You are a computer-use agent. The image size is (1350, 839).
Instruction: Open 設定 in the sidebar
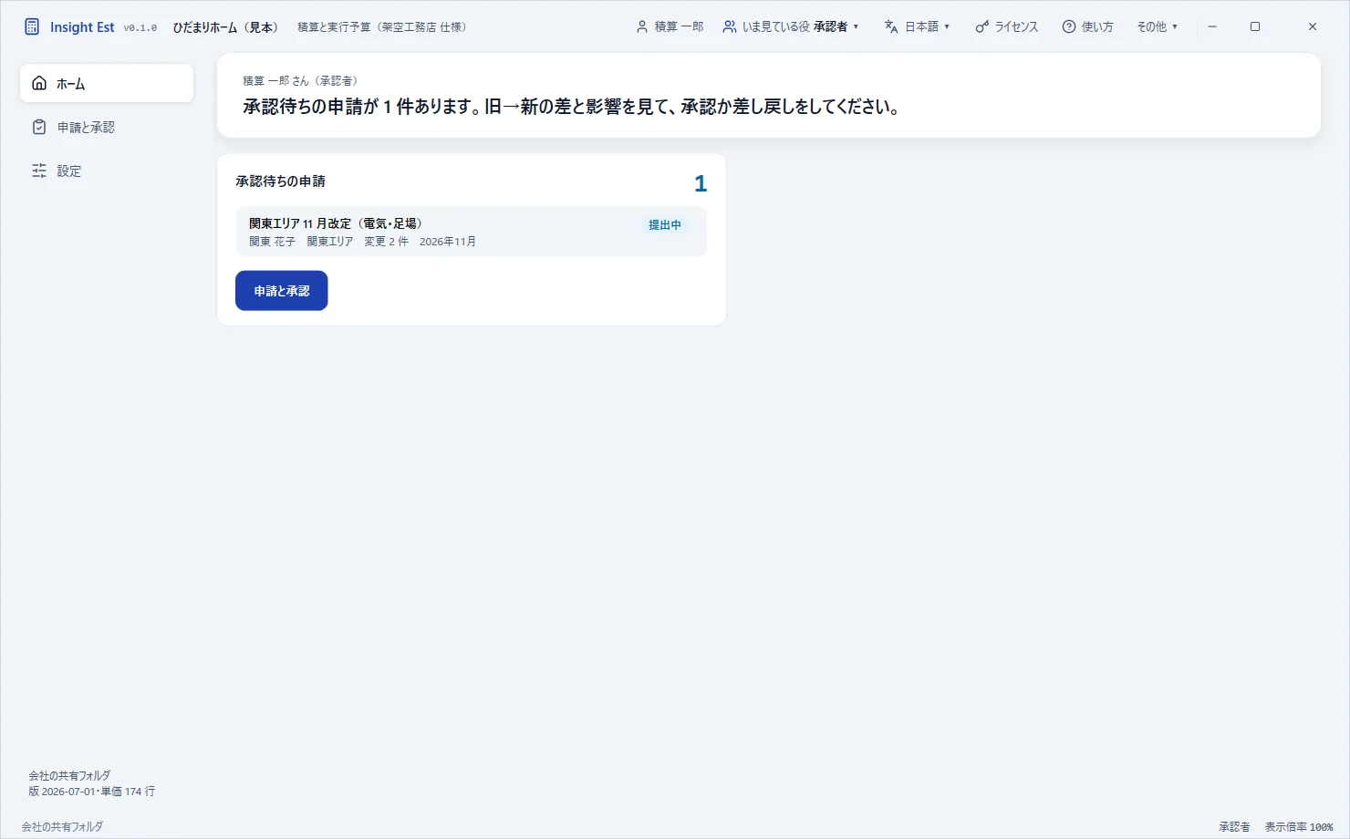coord(107,171)
